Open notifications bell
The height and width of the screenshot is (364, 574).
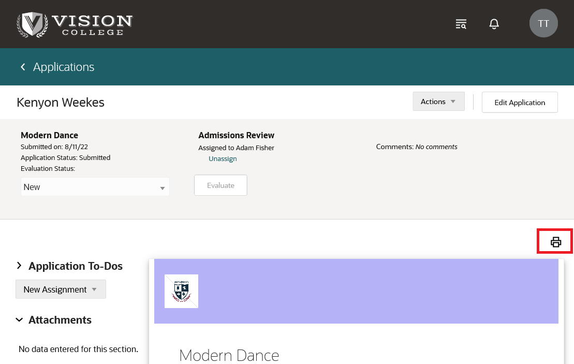click(494, 24)
